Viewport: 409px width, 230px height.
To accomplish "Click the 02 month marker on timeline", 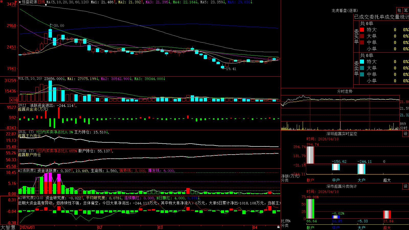I will 100,227.
